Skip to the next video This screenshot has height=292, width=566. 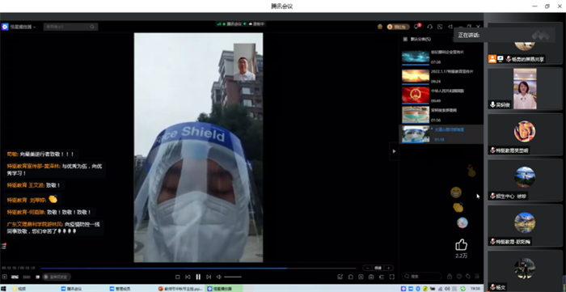coord(209,277)
